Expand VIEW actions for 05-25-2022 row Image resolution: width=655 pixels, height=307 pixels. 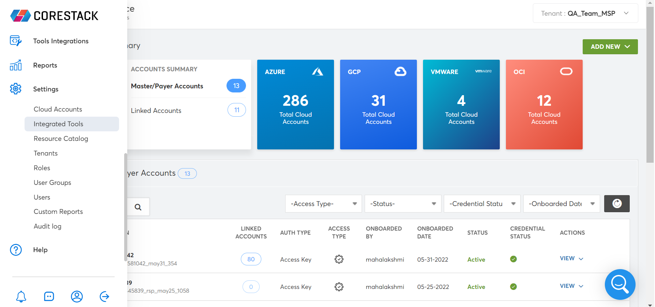pos(572,286)
